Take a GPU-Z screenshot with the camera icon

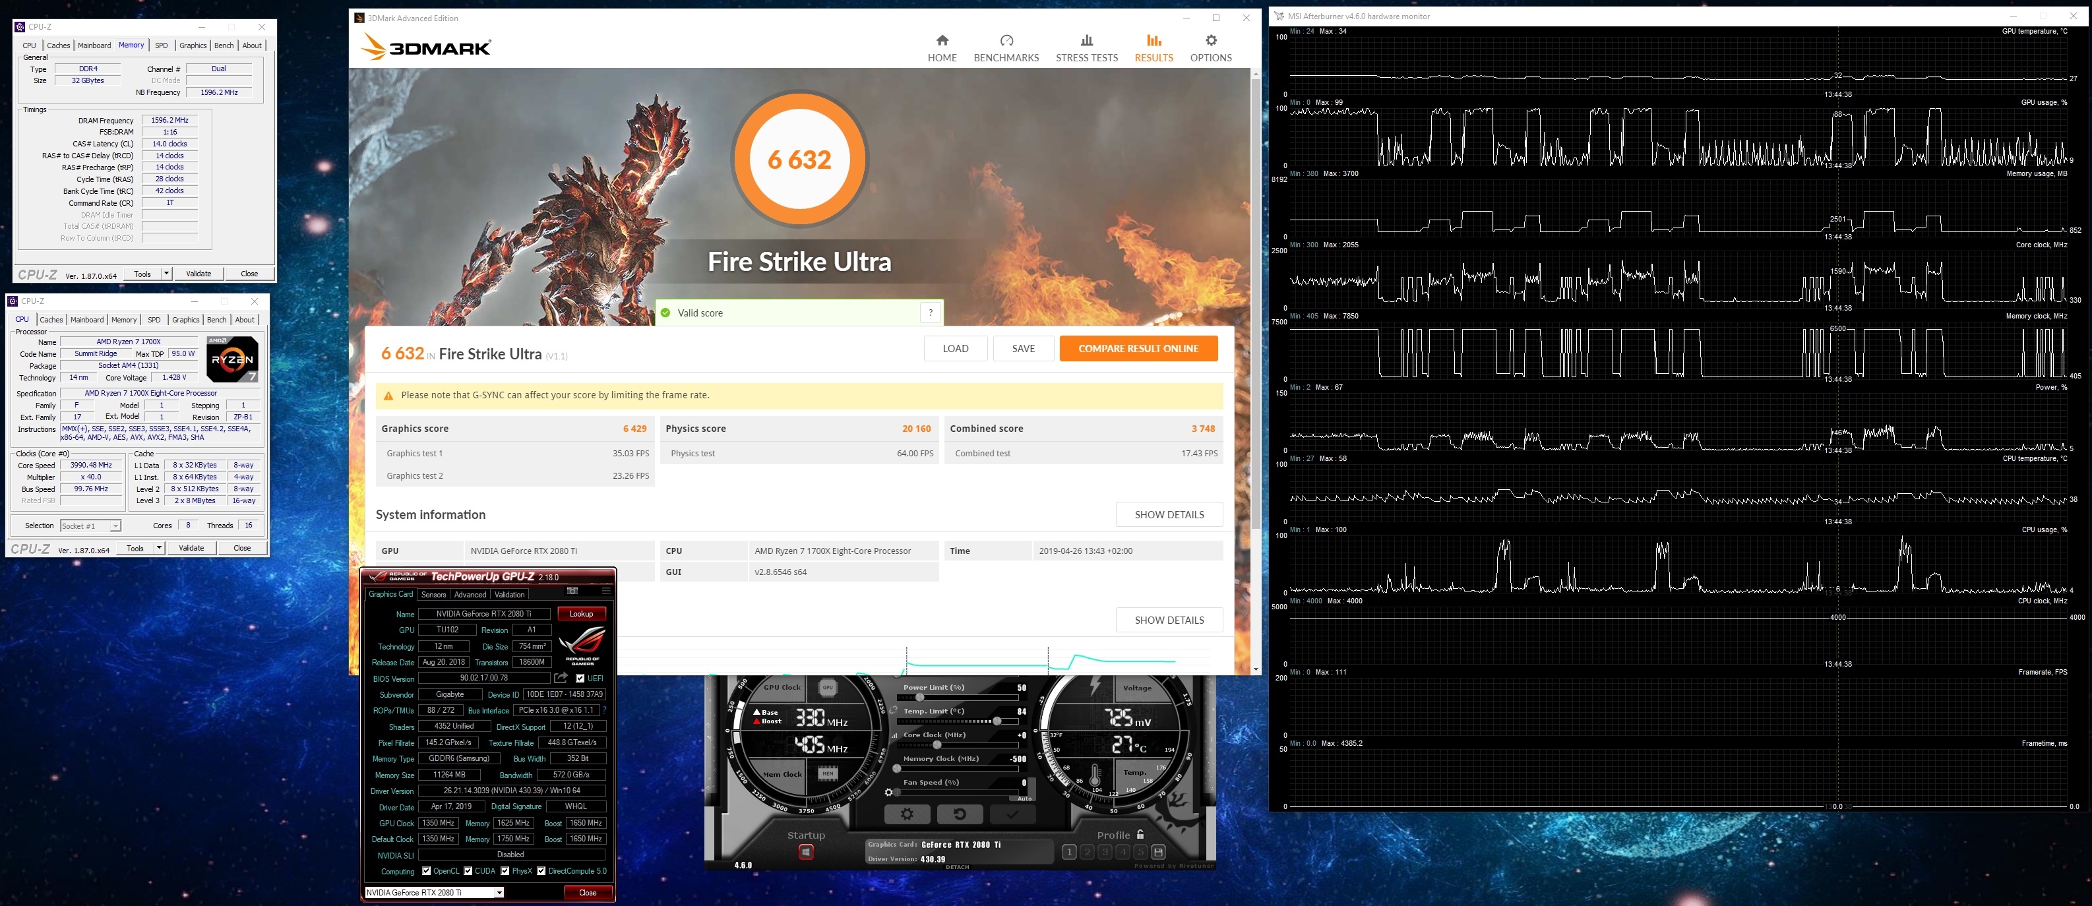572,591
